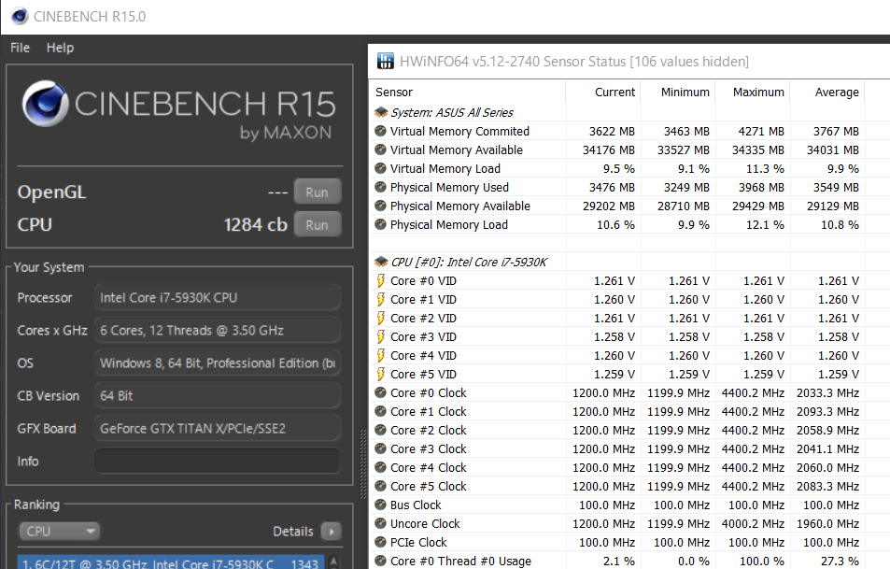Click the Details arrow button
890x569 pixels.
click(x=332, y=531)
